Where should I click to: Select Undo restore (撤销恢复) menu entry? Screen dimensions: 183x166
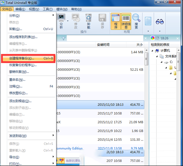[x=31, y=72]
